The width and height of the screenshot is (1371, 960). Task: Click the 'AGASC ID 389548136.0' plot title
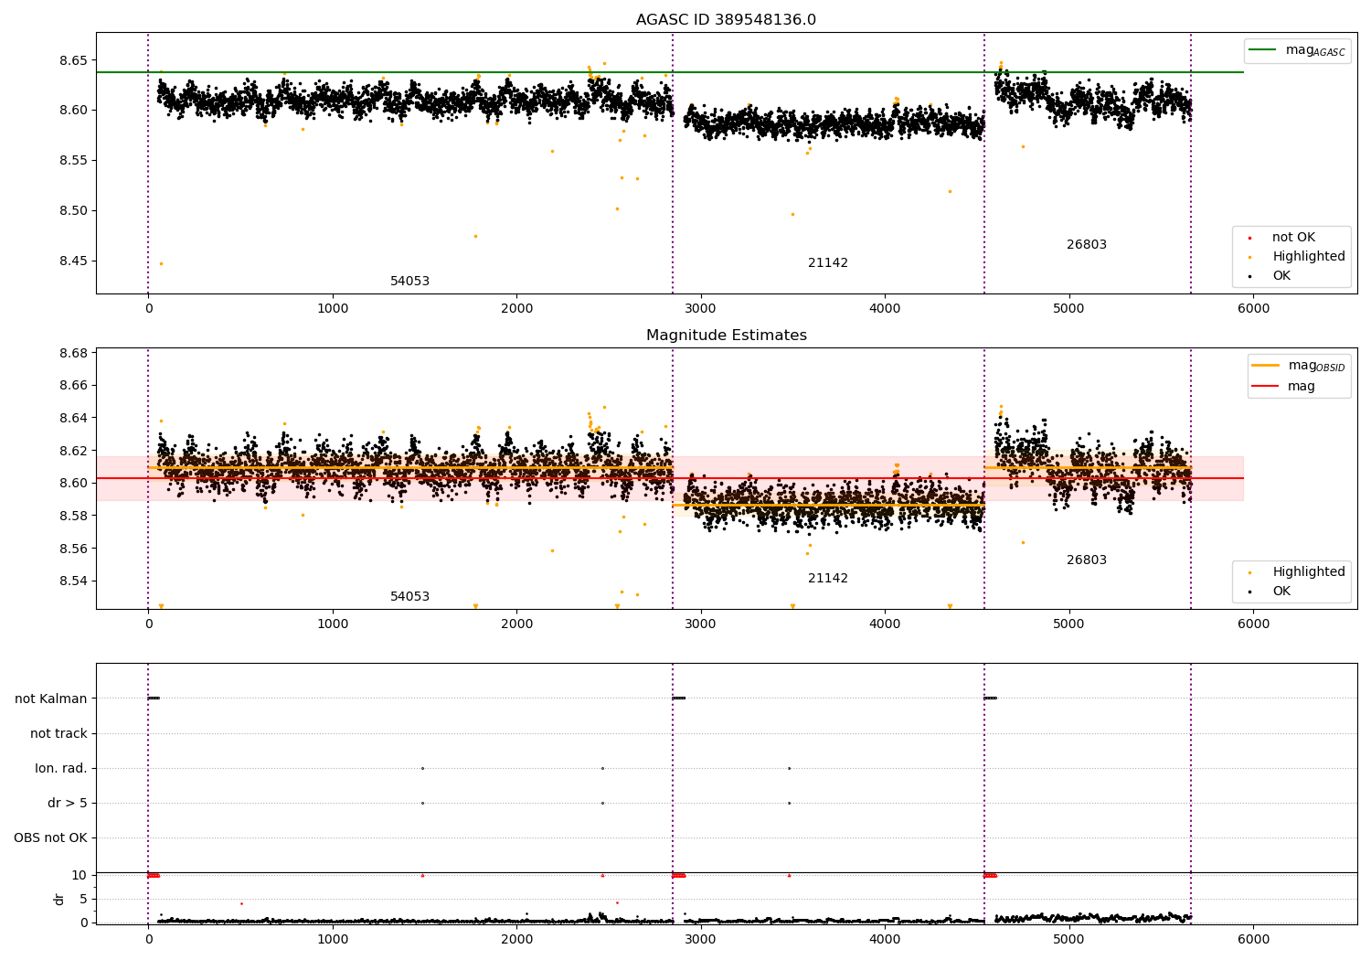click(x=727, y=20)
